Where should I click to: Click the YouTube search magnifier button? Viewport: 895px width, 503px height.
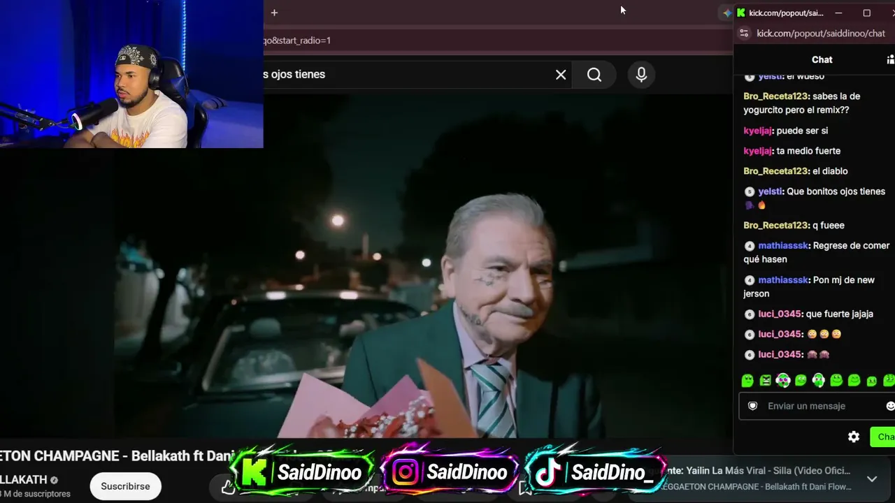(594, 75)
